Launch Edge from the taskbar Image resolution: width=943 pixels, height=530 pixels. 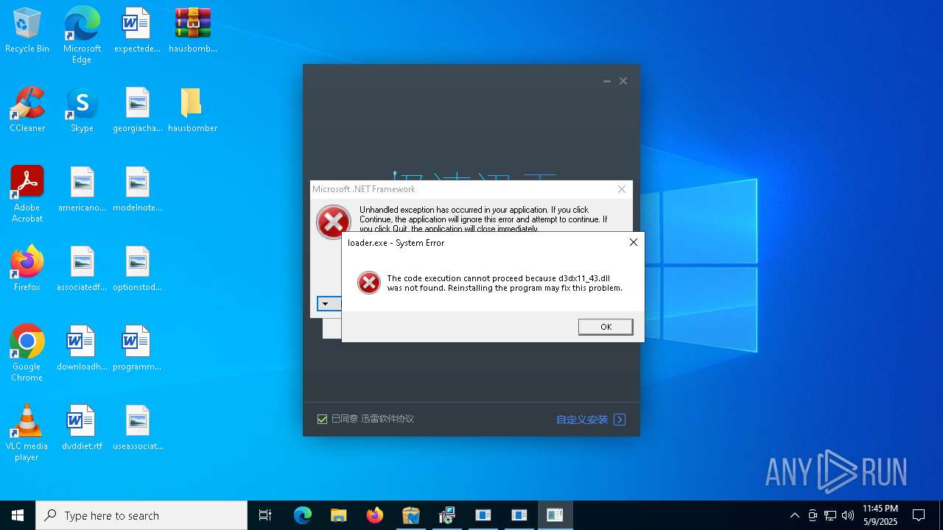303,515
